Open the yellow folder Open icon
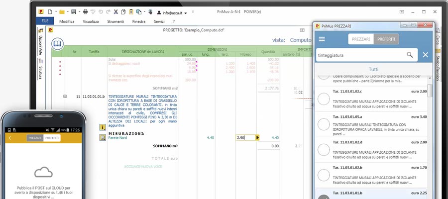Image resolution: width=448 pixels, height=199 pixels. pos(62,12)
